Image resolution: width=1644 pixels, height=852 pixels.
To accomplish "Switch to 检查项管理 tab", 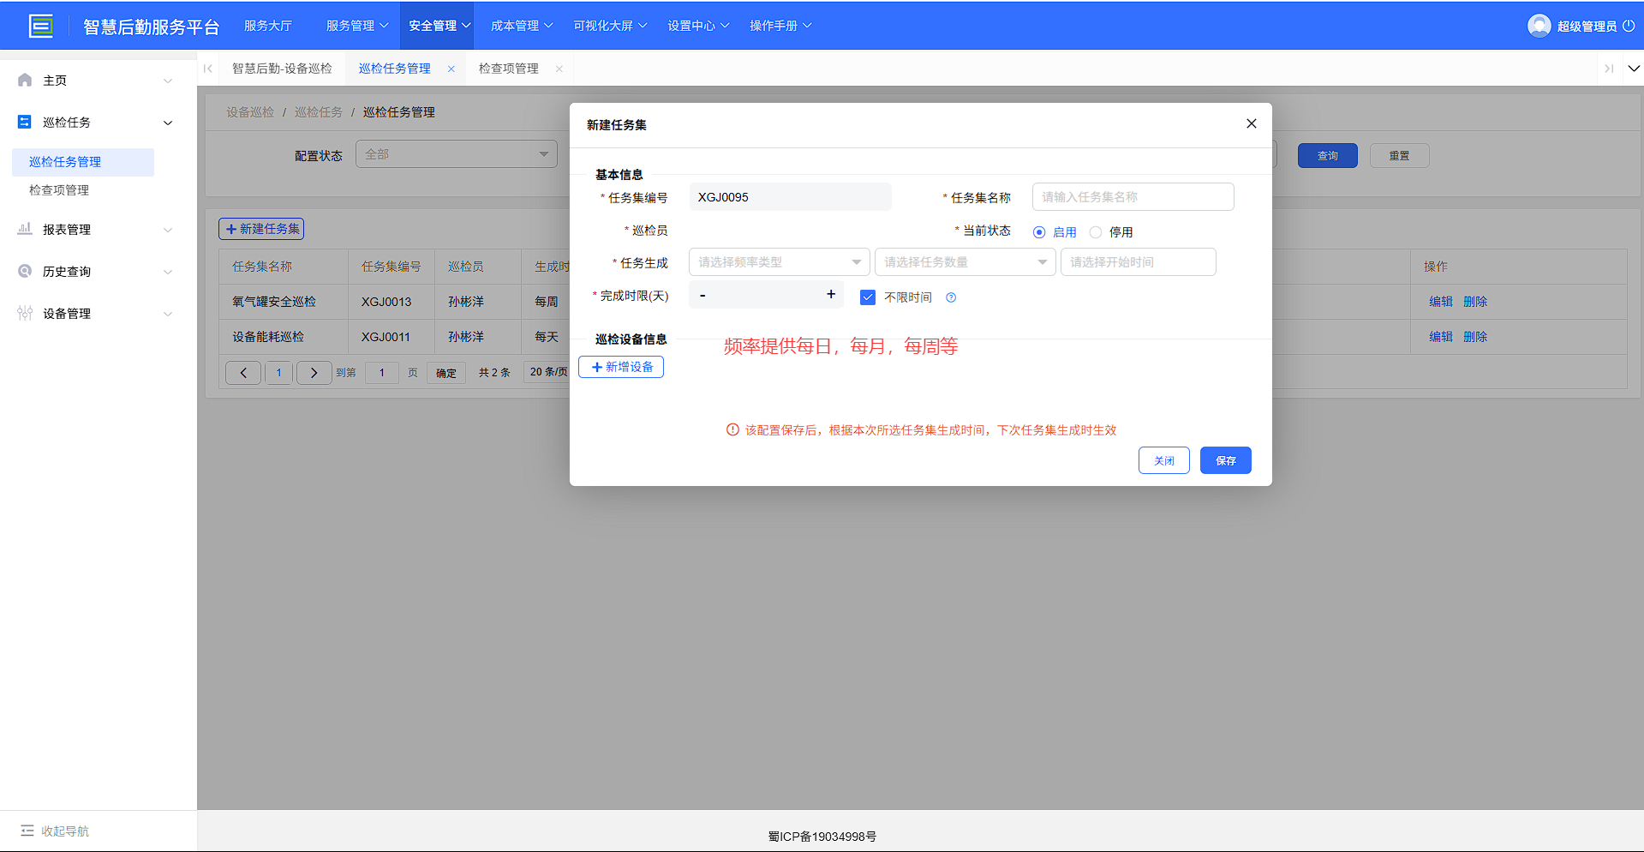I will point(509,69).
